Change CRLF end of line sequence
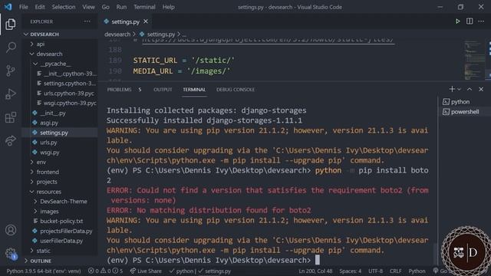The image size is (491, 276). click(396, 271)
